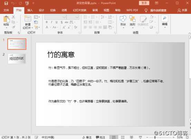This screenshot has height=139, width=191.
Task: Click the Shape Fill paint bucket icon
Action: tap(152, 17)
